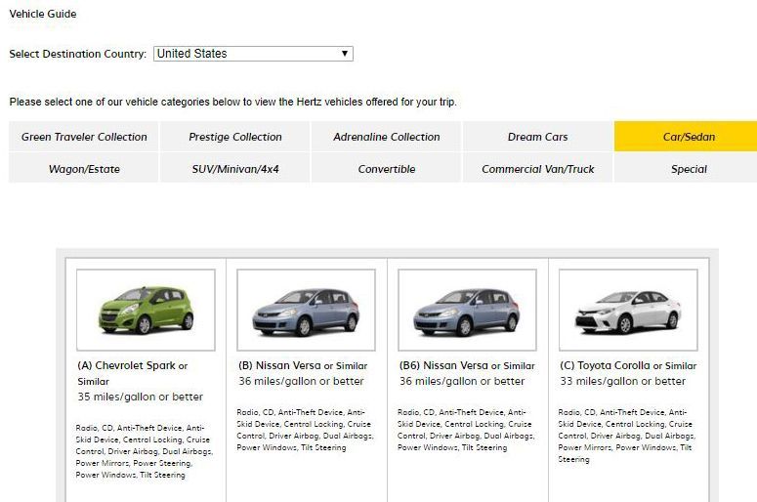Open the Commercial Van/Truck tab
Screen dimensions: 757x502
point(537,169)
